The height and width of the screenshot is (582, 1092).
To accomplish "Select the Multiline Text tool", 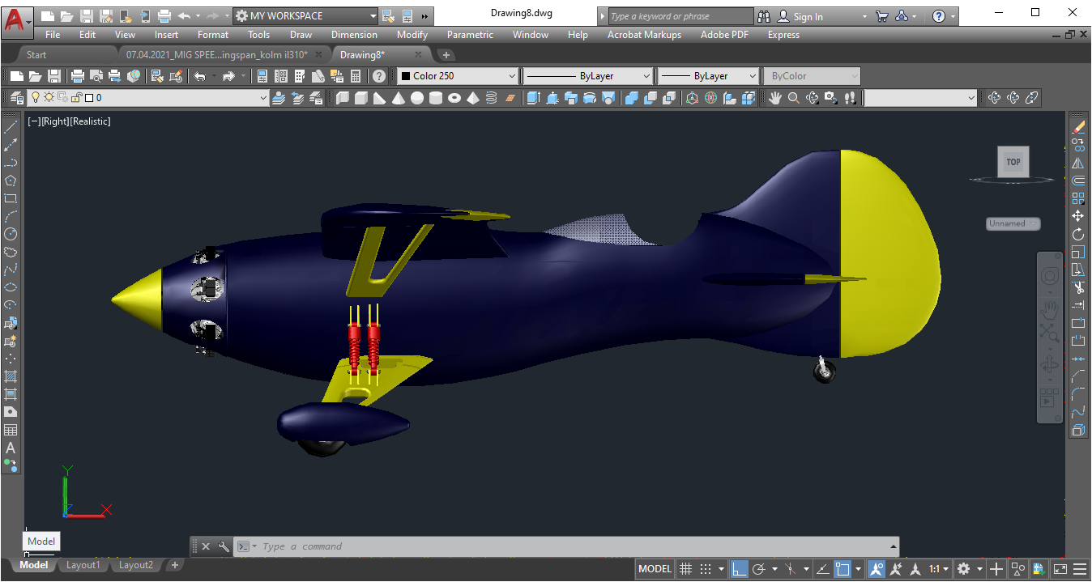I will (11, 448).
